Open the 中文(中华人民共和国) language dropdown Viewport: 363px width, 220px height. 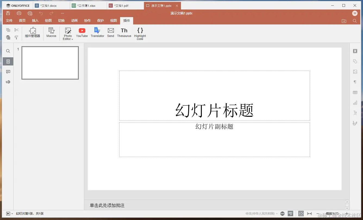pos(262,214)
